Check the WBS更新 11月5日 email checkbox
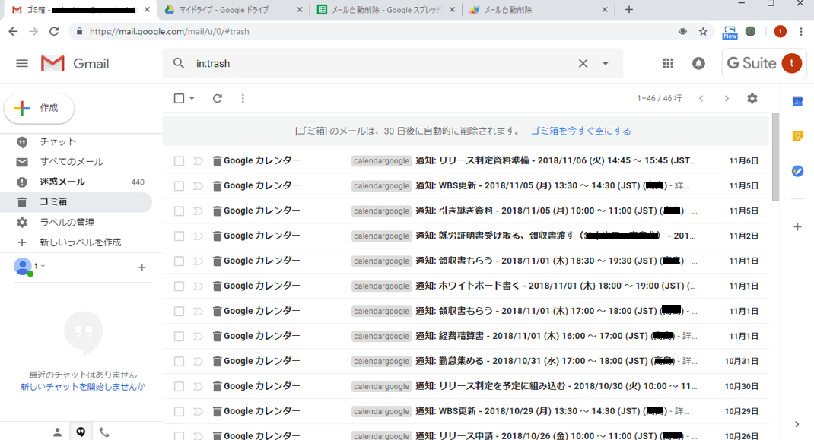 pos(179,185)
